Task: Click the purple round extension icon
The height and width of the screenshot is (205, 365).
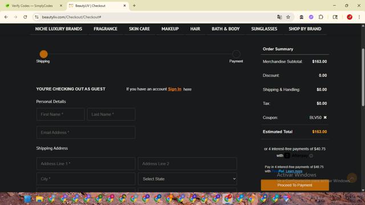Action: 311,17
